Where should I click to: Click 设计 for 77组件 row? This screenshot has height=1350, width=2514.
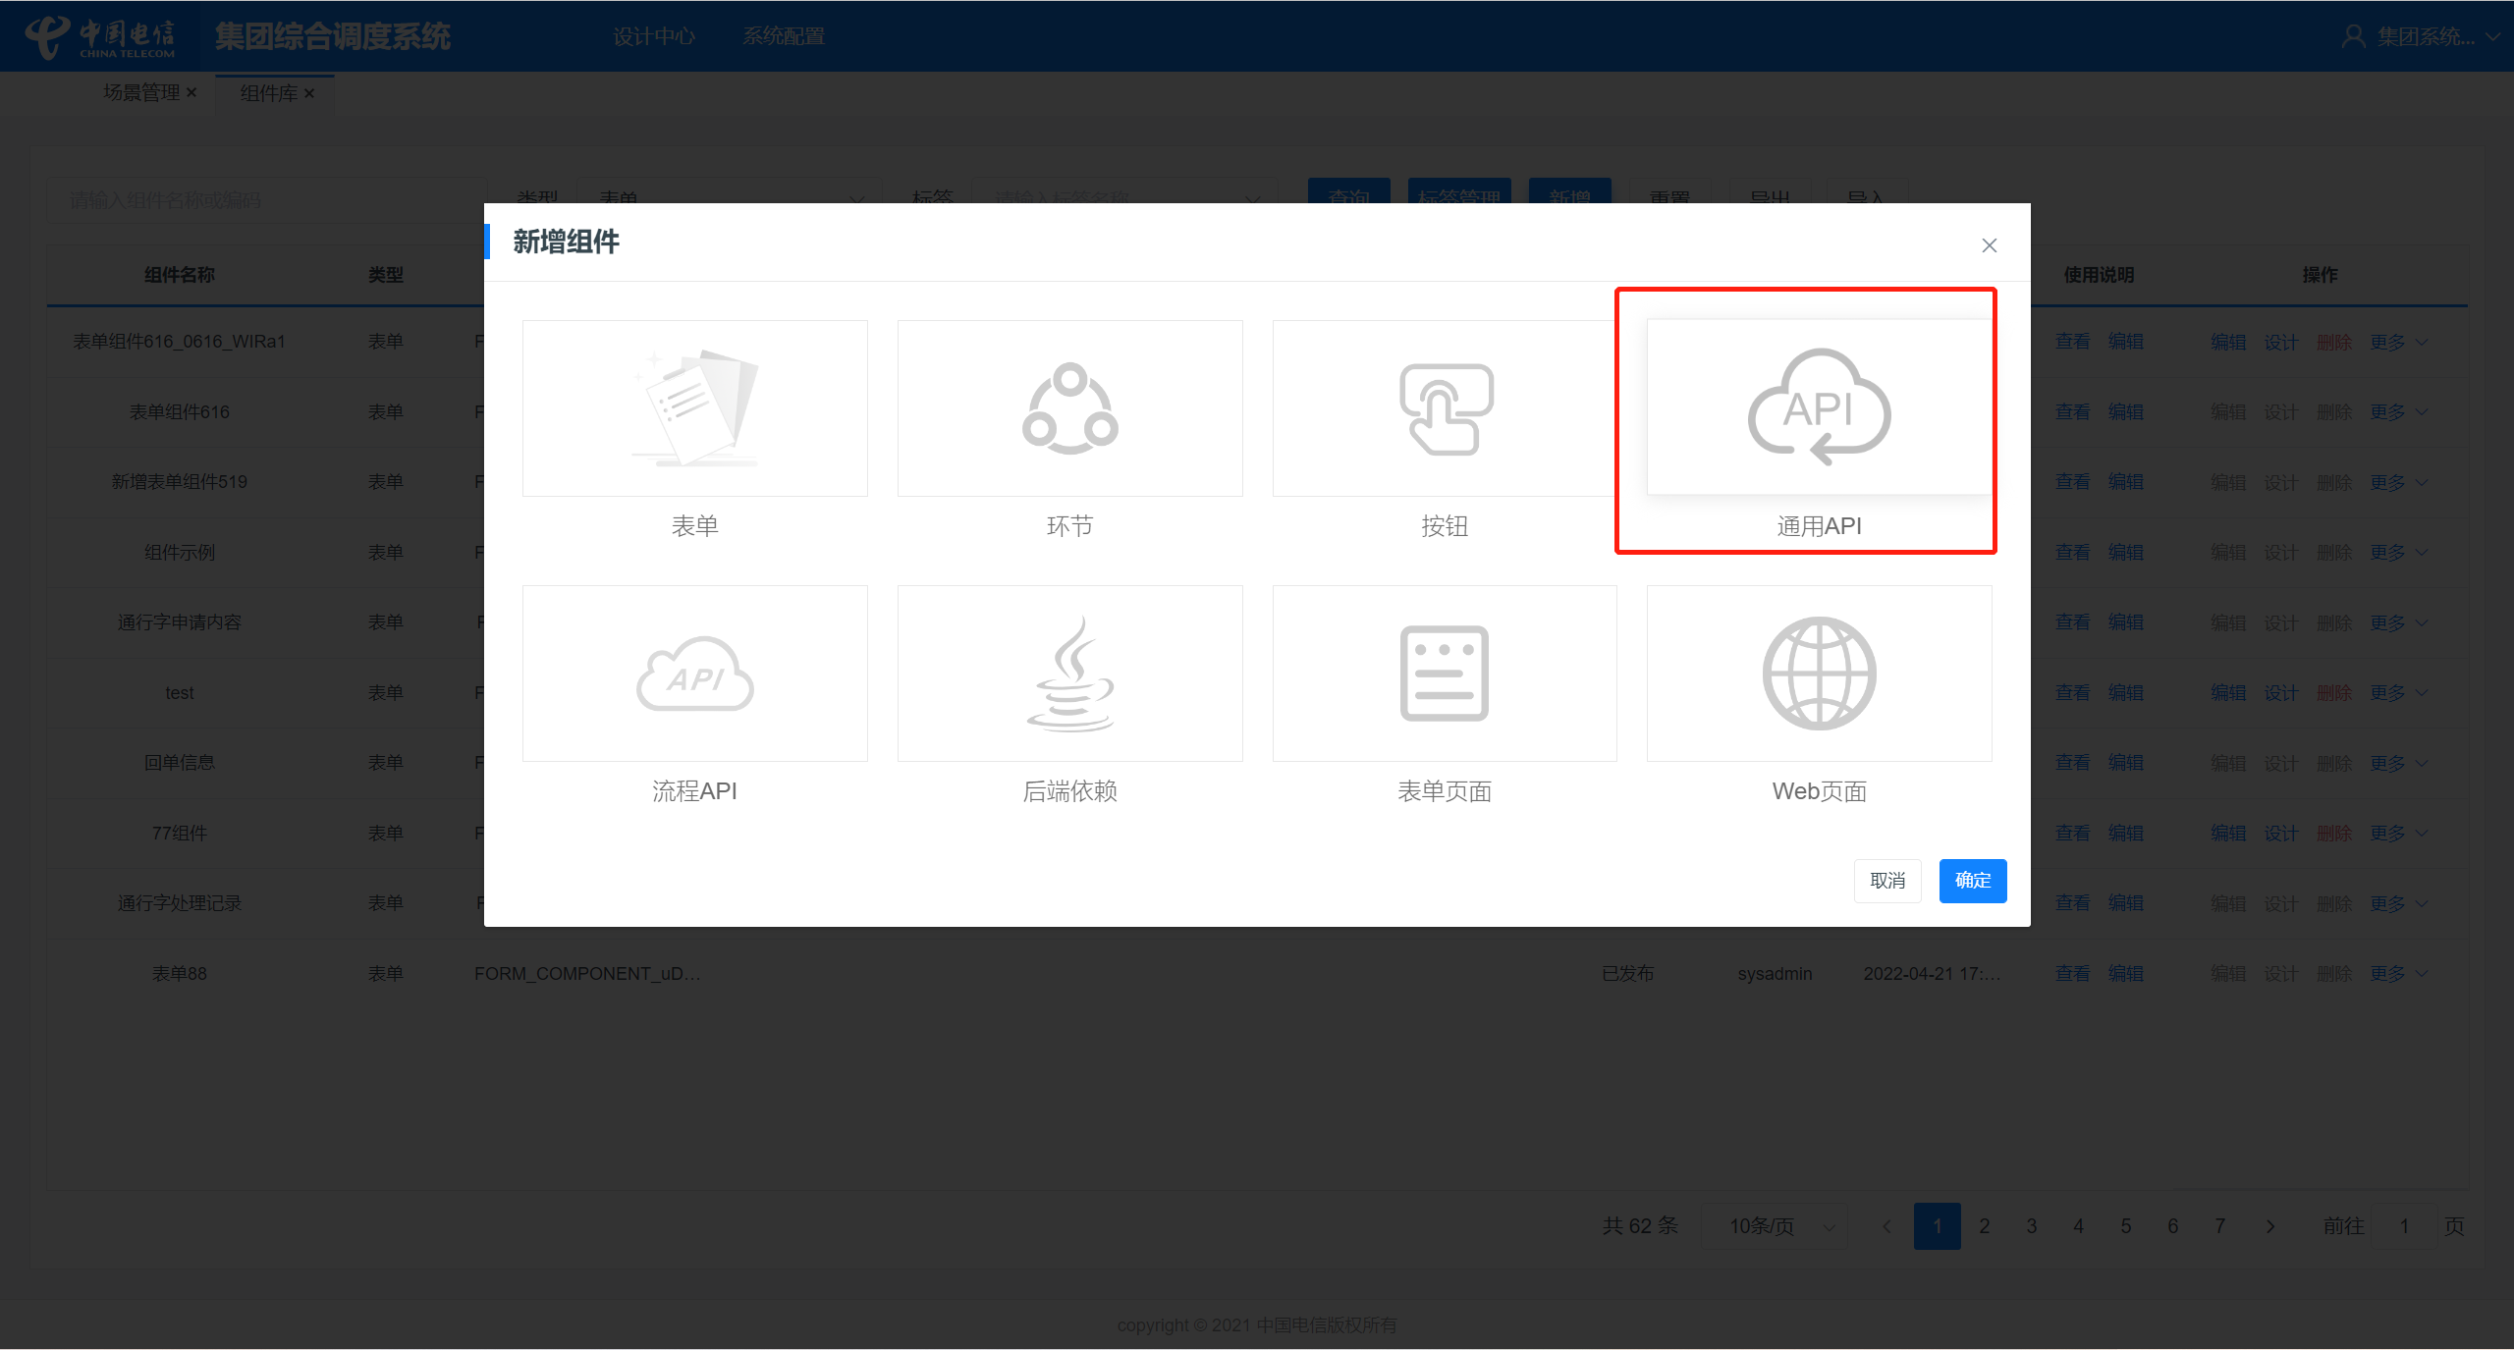pos(2280,834)
